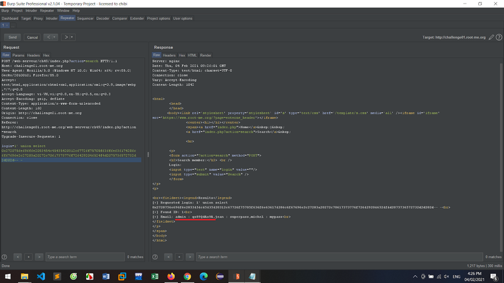The width and height of the screenshot is (504, 283).
Task: Click the pencil icon to edit target
Action: 491,37
